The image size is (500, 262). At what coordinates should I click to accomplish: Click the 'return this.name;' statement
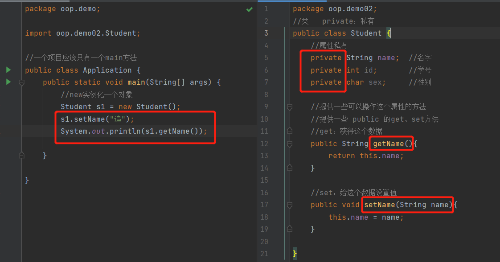tap(366, 156)
